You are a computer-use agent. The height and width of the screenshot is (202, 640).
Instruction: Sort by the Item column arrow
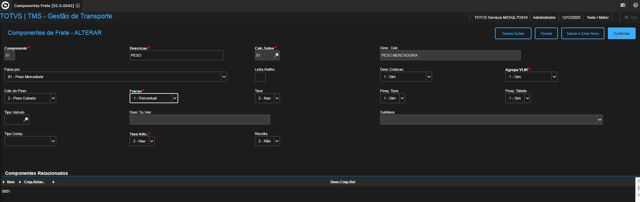tap(4, 182)
